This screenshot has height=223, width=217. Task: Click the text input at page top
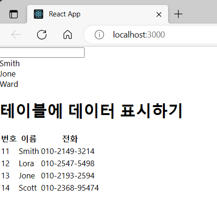tap(42, 53)
